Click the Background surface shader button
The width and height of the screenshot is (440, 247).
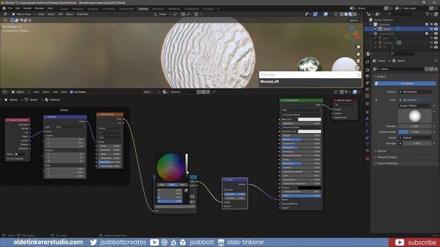pos(415,91)
